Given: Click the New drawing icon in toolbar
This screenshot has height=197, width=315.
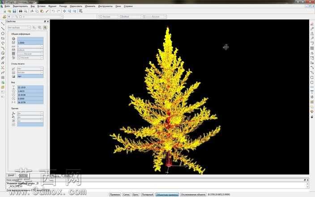Looking at the screenshot, I should tap(4, 11).
